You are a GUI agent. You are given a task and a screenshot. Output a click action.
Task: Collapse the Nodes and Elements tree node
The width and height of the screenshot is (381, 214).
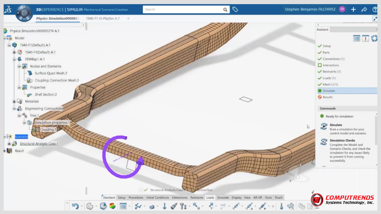pos(19,66)
